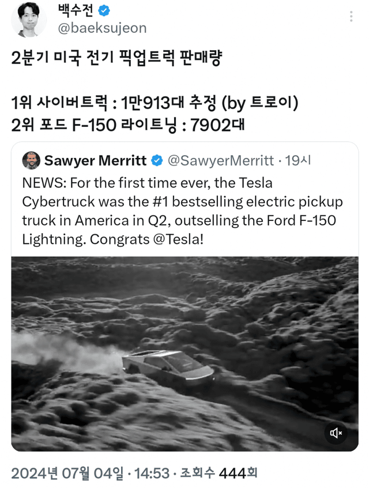This screenshot has height=488, width=369.
Task: Click the verified badge beside 백수전
Action: (x=103, y=10)
